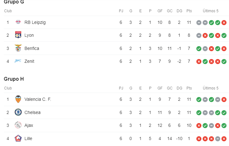Viewport: 229px width, 146px height.
Task: Click Valencia's first win result icon
Action: point(199,100)
